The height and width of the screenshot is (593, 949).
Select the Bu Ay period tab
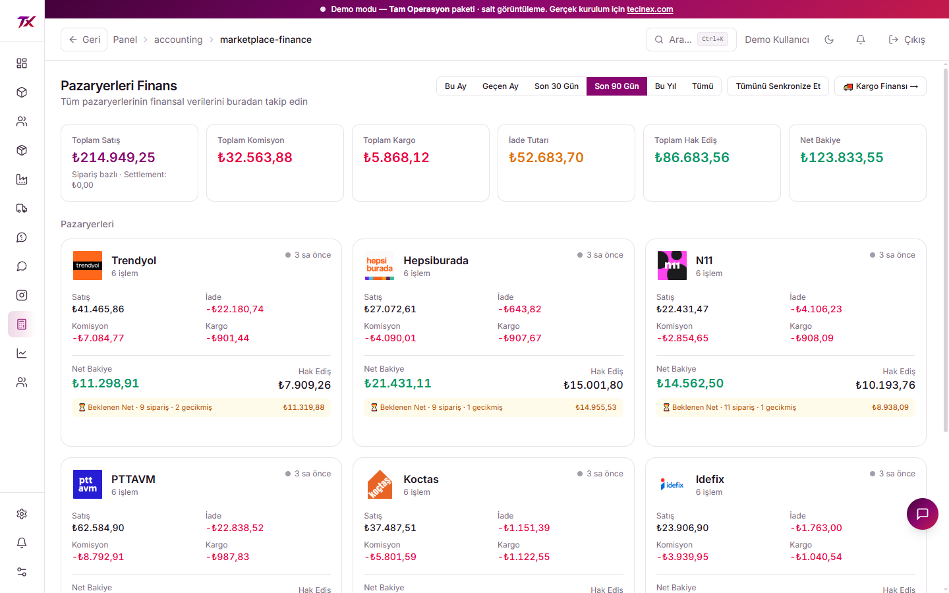455,86
